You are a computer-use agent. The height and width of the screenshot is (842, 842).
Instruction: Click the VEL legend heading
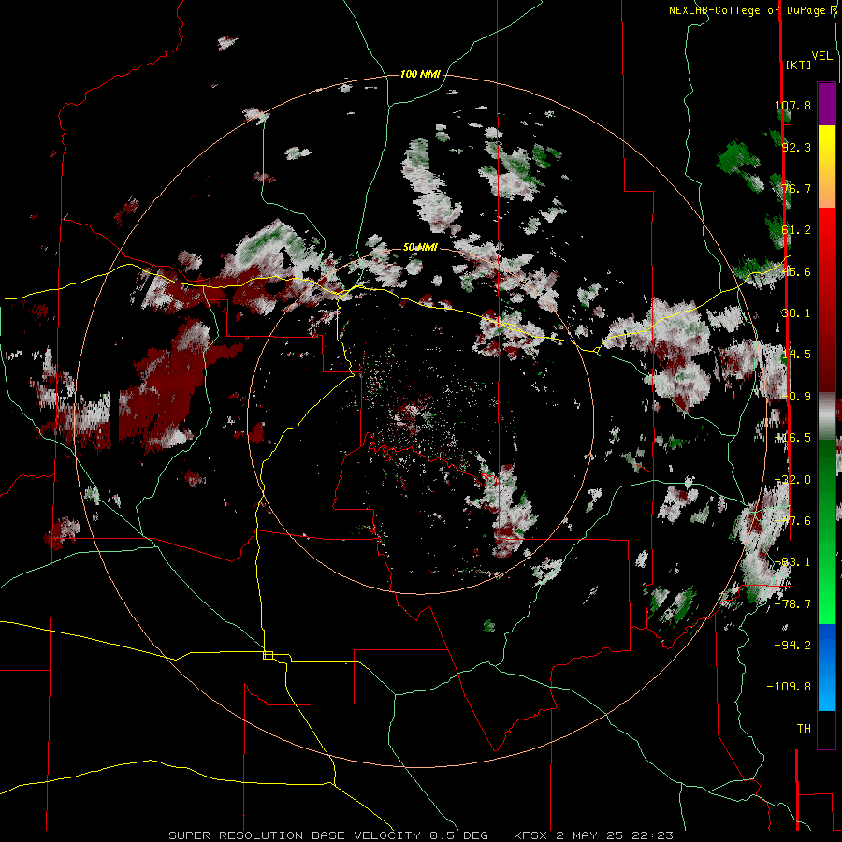(821, 56)
